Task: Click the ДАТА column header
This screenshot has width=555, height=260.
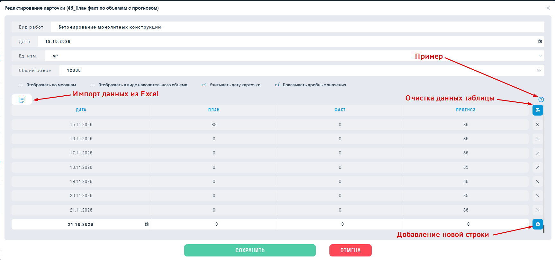Action: 81,110
